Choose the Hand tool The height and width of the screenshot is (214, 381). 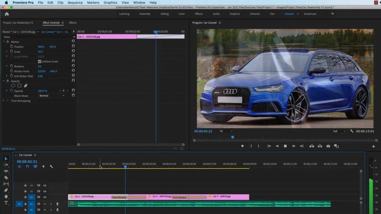click(6, 196)
